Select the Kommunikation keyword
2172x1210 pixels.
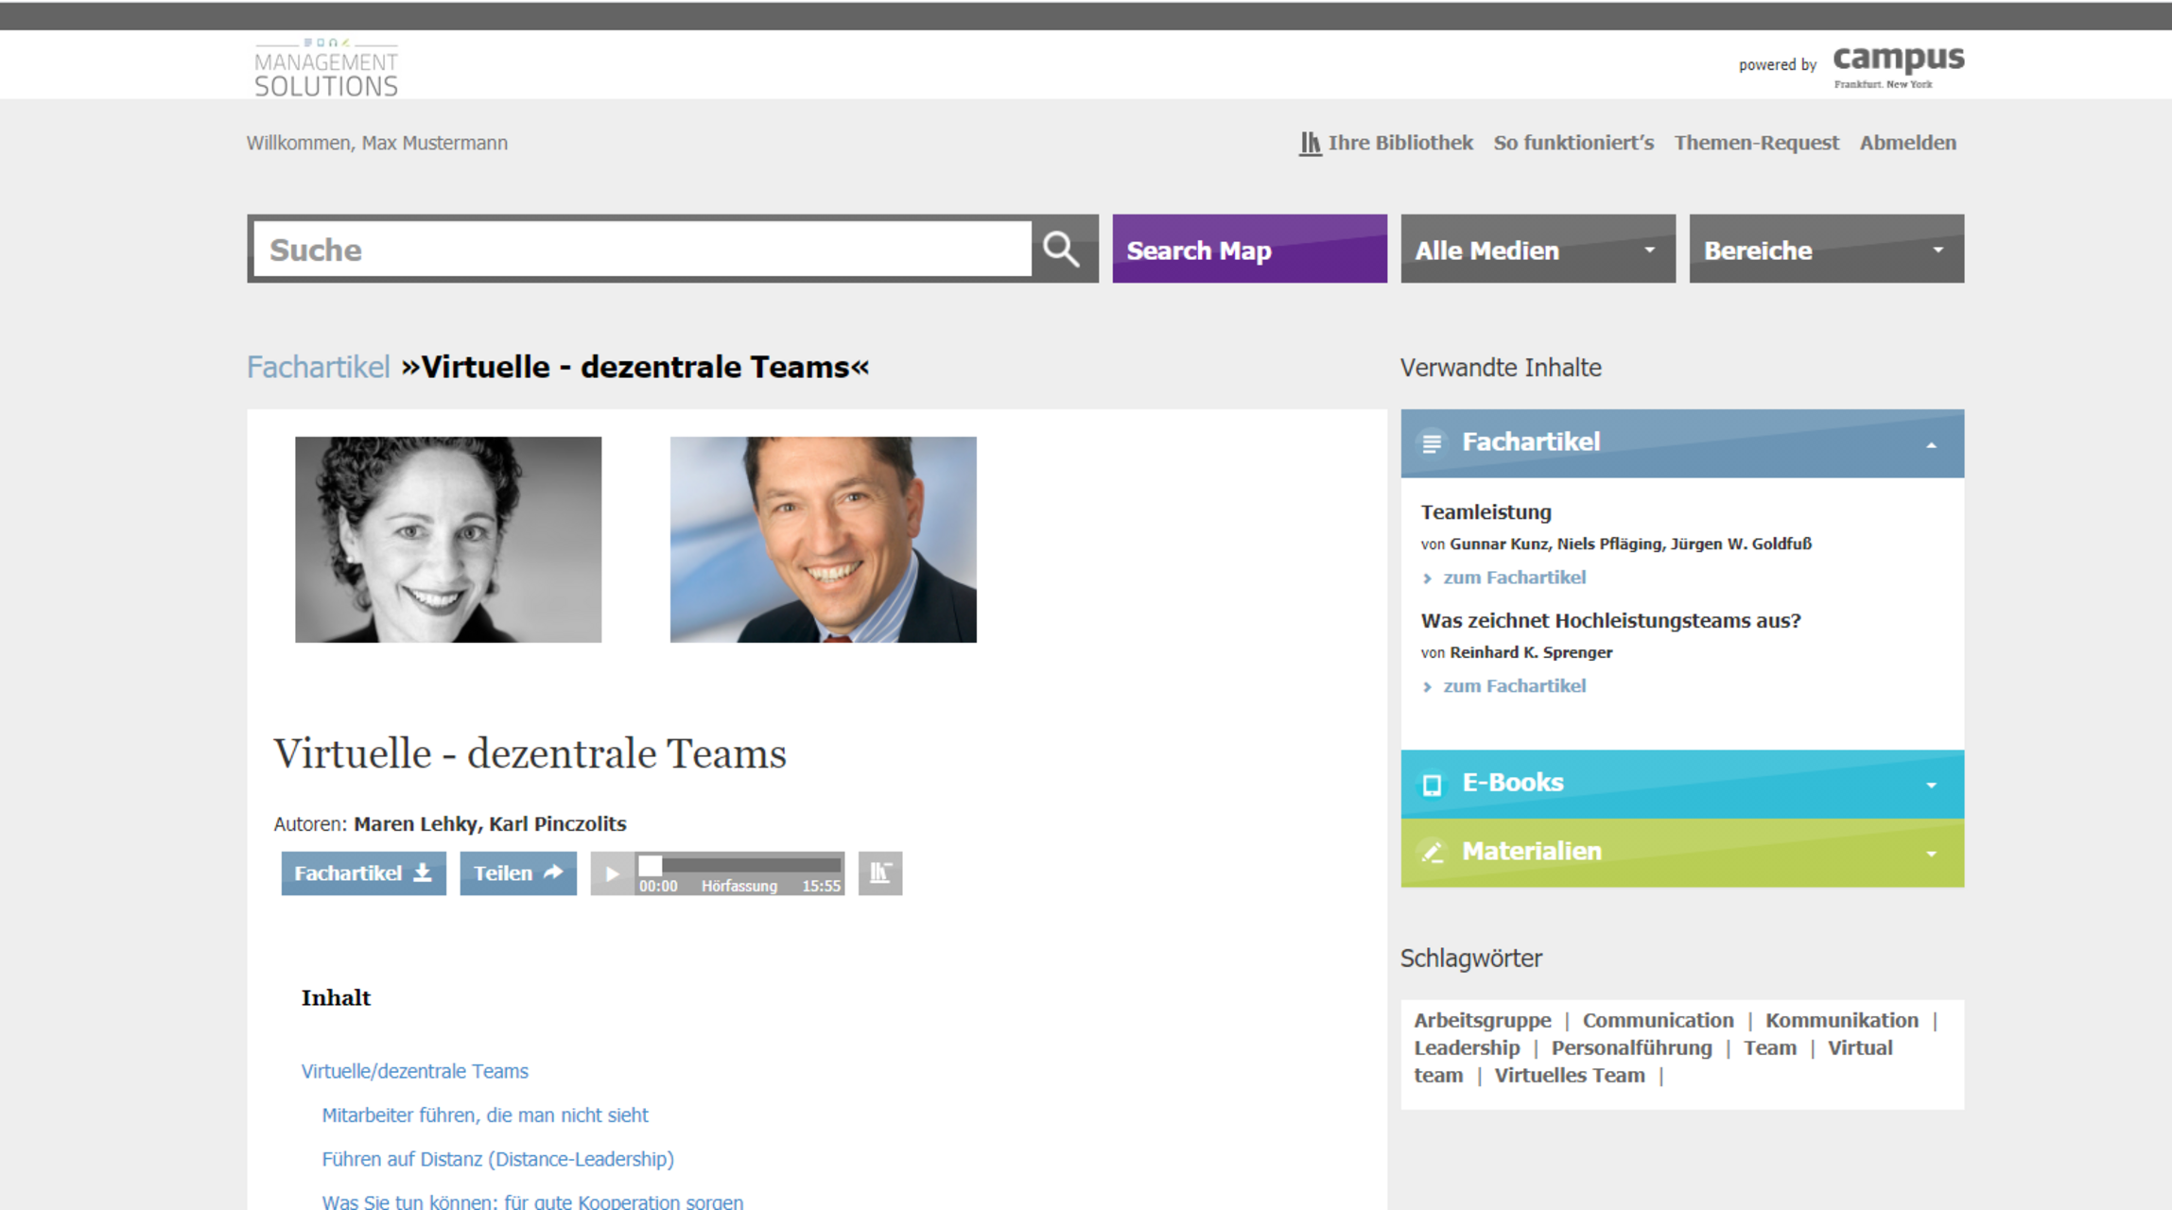point(1842,1021)
